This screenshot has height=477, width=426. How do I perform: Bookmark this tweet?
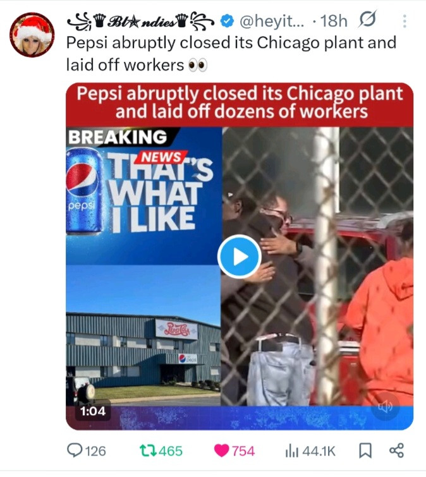(x=365, y=450)
